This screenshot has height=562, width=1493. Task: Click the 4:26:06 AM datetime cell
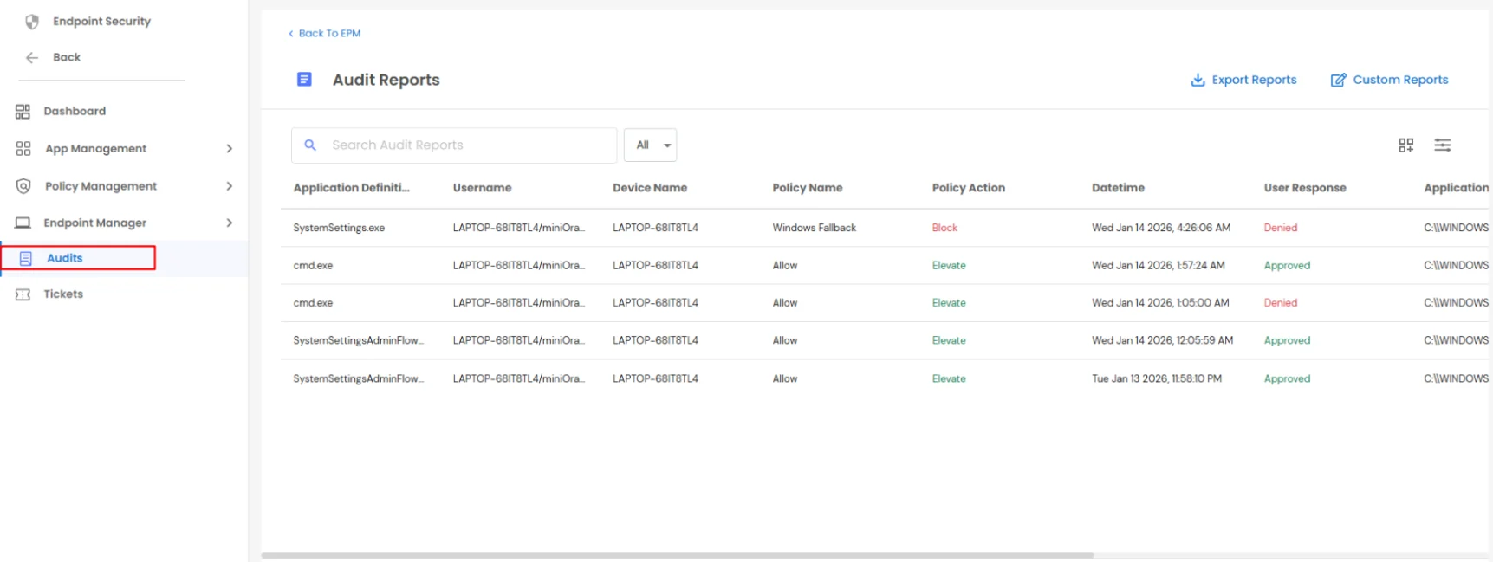point(1160,228)
